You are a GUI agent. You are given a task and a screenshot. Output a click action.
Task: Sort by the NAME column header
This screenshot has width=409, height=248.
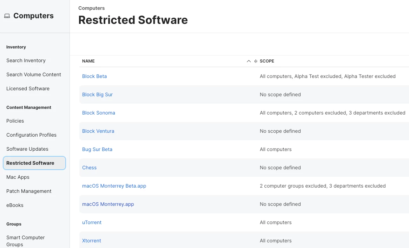point(88,61)
